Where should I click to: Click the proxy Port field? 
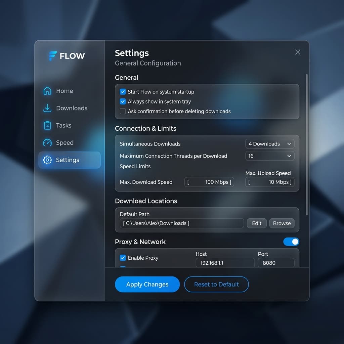tap(276, 263)
